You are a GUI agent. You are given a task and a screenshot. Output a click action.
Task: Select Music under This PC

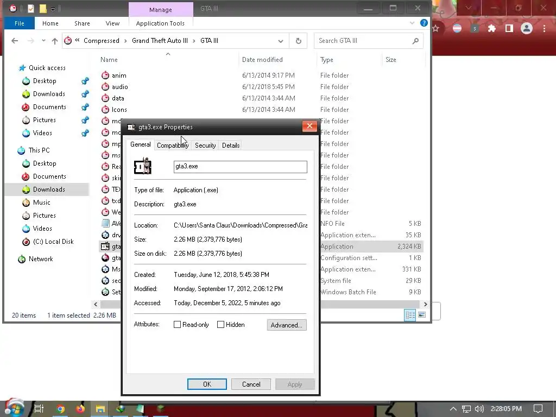click(x=41, y=203)
